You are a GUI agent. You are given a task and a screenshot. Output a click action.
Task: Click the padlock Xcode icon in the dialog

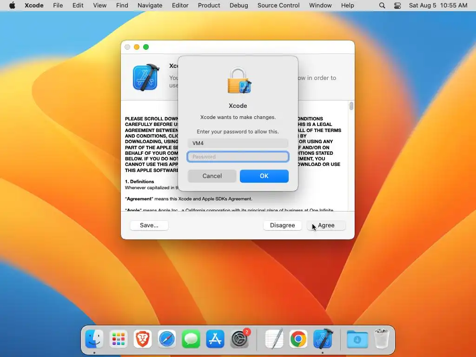coord(239,81)
